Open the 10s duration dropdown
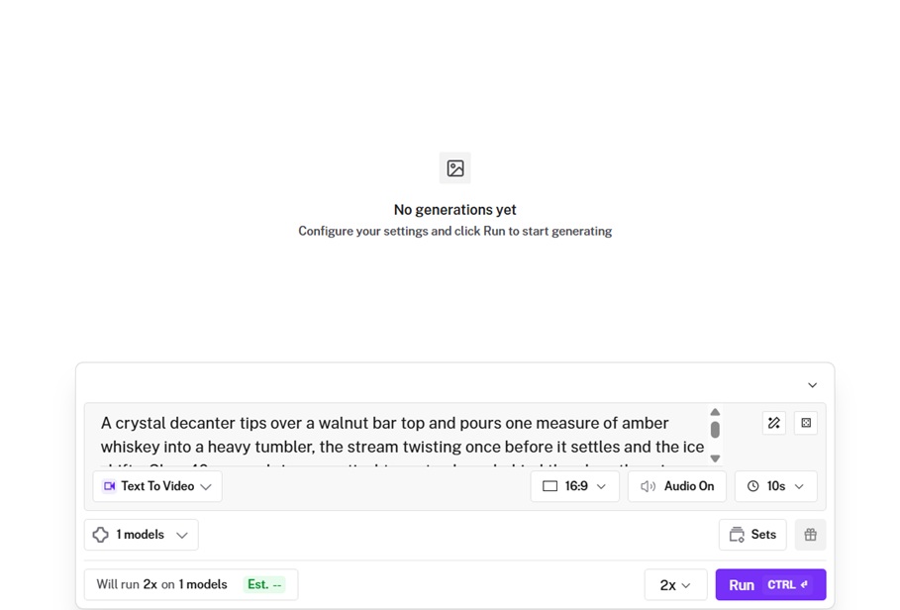 tap(776, 486)
